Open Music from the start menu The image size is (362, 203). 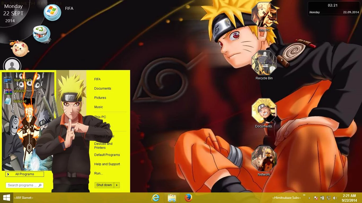click(99, 107)
